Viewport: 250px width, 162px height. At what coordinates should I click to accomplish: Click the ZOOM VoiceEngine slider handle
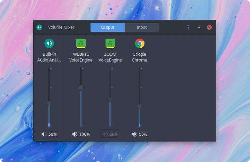[110, 99]
